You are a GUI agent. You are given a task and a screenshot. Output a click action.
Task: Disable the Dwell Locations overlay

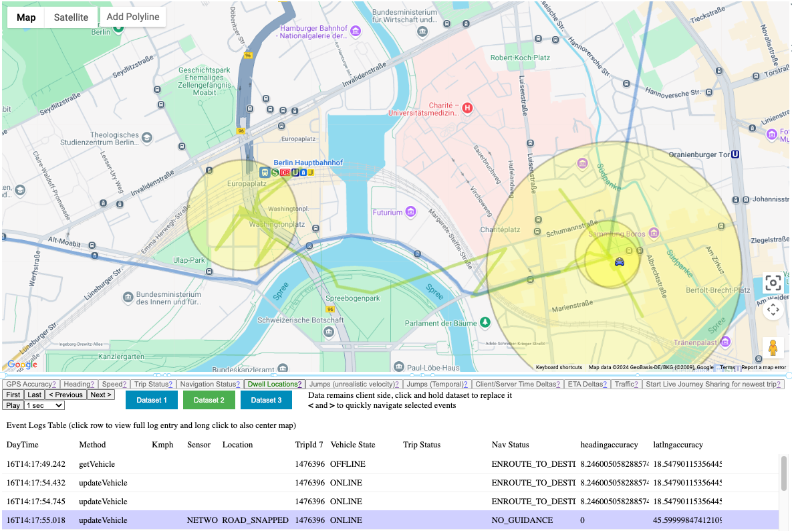[x=274, y=384]
